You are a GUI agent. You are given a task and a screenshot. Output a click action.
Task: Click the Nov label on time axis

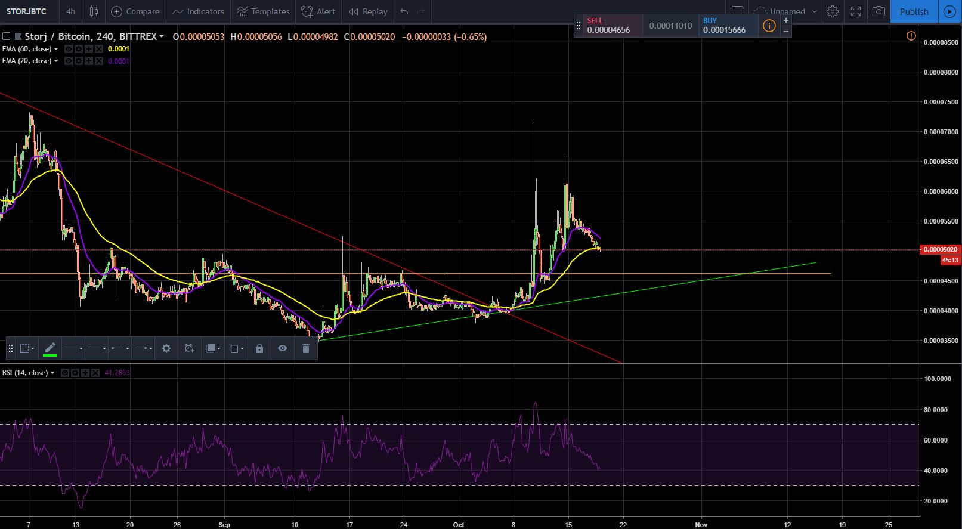tap(701, 525)
